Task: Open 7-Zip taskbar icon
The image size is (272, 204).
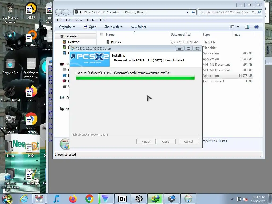Action: 122,199
